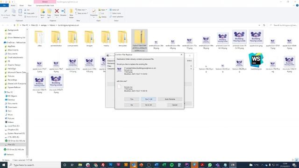Viewport: 299px width, 168px height.
Task: Click History in the Open group
Action: tap(103, 17)
